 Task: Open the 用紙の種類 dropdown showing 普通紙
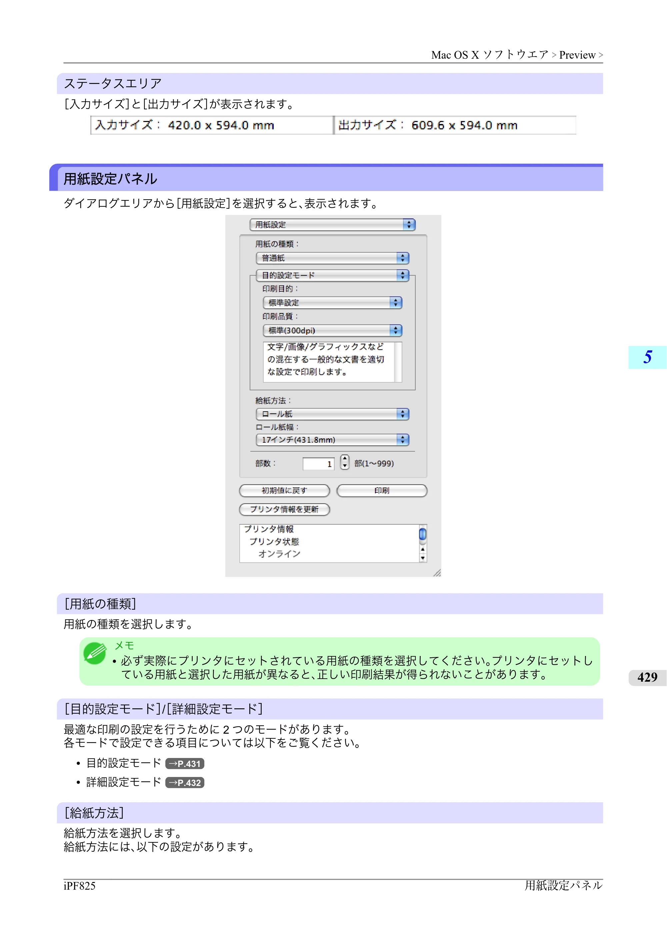tap(332, 258)
